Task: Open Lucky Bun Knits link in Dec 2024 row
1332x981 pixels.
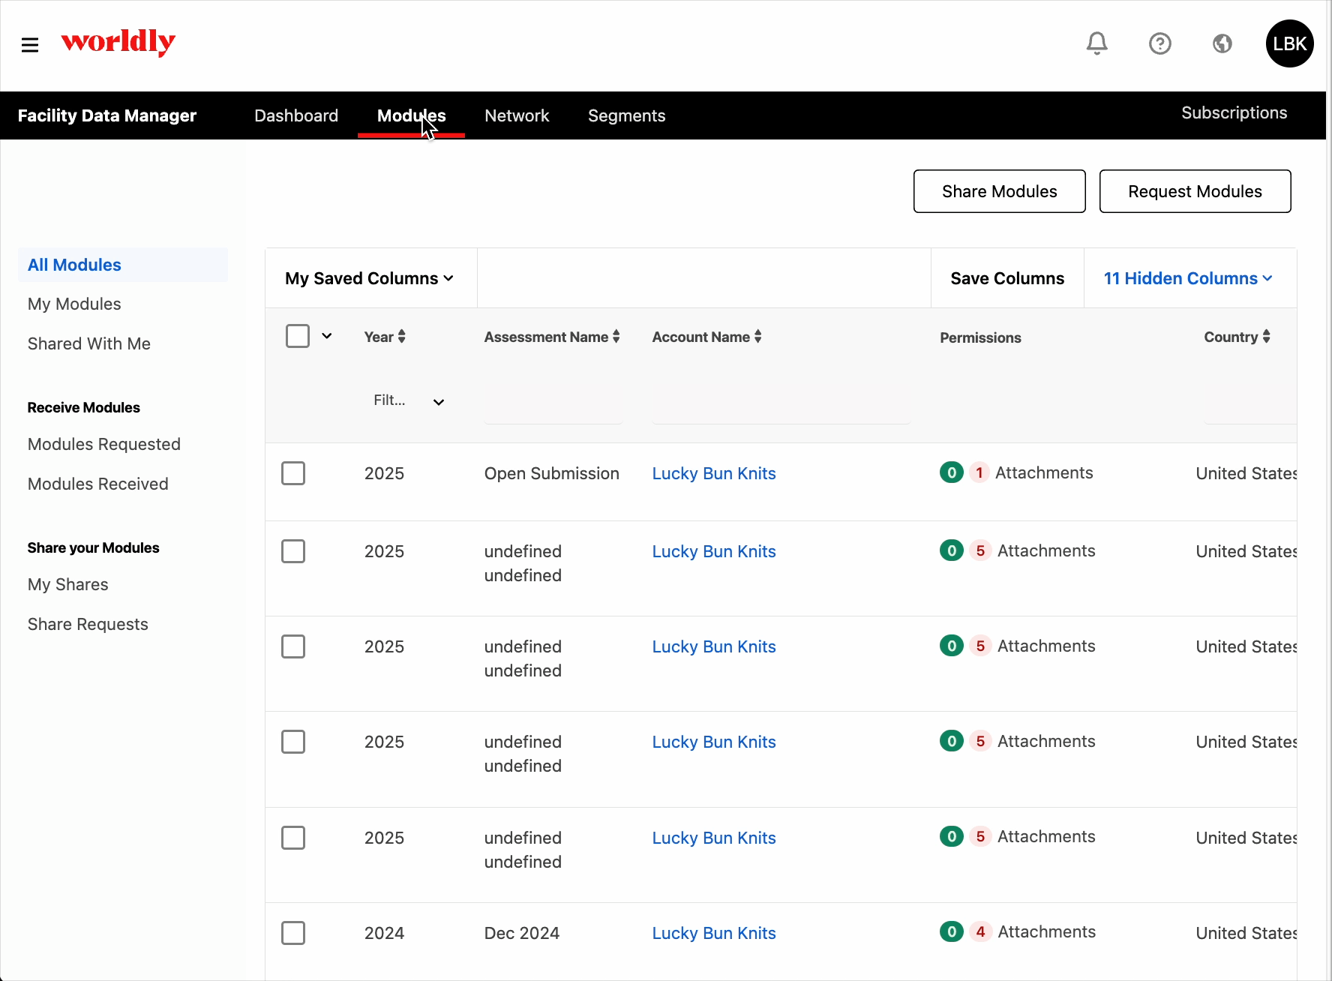Action: (x=714, y=933)
